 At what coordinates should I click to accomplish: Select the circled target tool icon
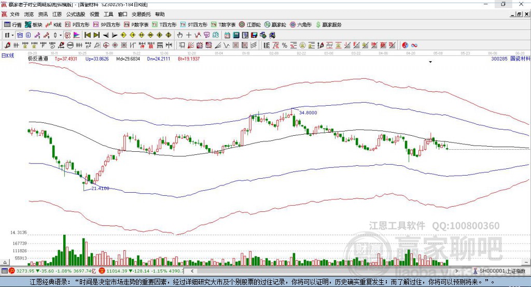point(106,45)
